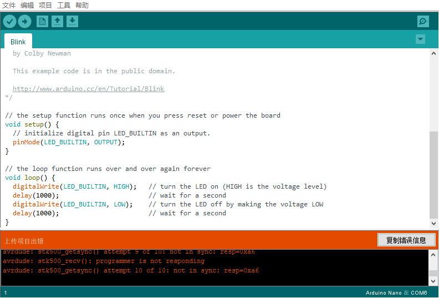The height and width of the screenshot is (298, 439).
Task: Open the 编辑 menu
Action: 27,6
